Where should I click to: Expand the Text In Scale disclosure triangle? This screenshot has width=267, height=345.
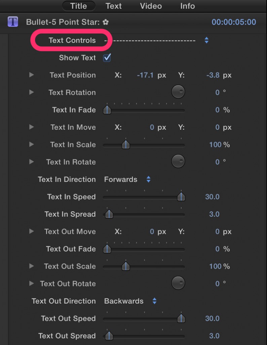click(x=32, y=144)
